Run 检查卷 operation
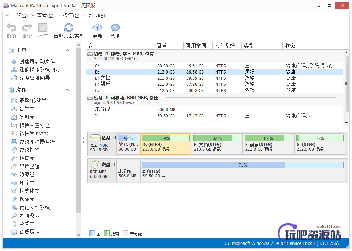Viewport: 352px width, 251px height. (23, 158)
